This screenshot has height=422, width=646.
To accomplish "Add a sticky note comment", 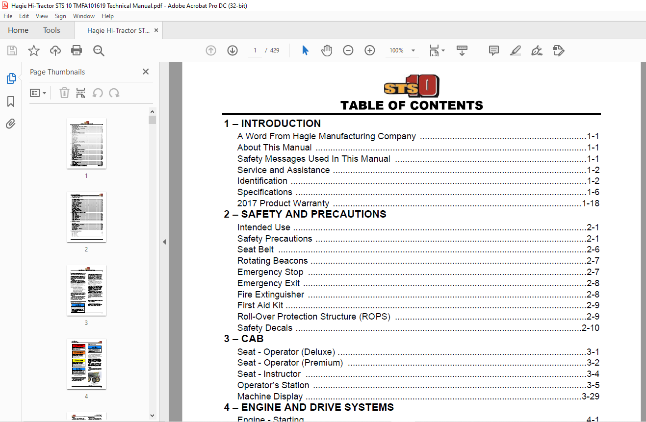I will click(x=494, y=50).
